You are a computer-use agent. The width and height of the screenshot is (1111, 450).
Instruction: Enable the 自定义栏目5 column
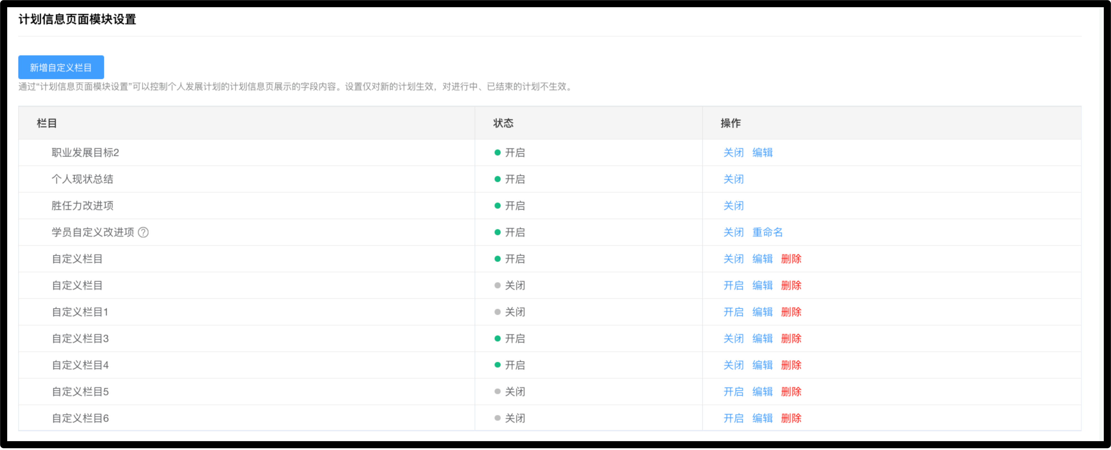[733, 392]
